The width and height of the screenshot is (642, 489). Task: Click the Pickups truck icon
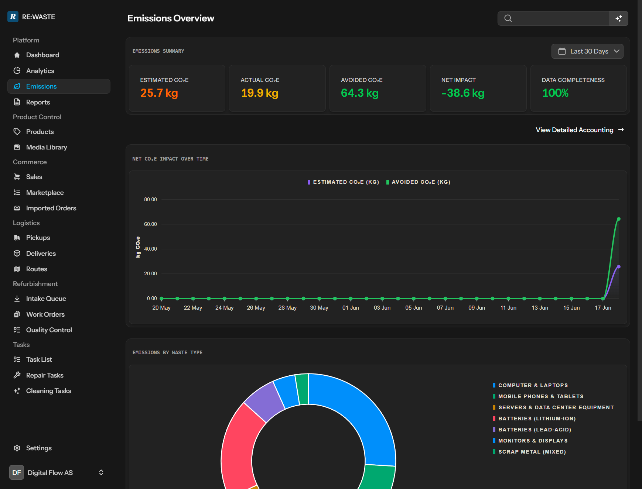[x=17, y=238]
